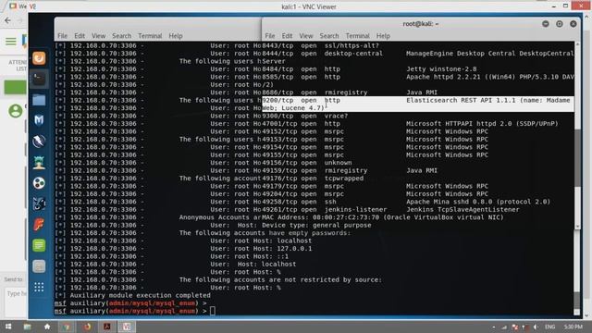Go back using the browser back arrow
Viewport: 592px width, 333px height.
[x=7, y=20]
